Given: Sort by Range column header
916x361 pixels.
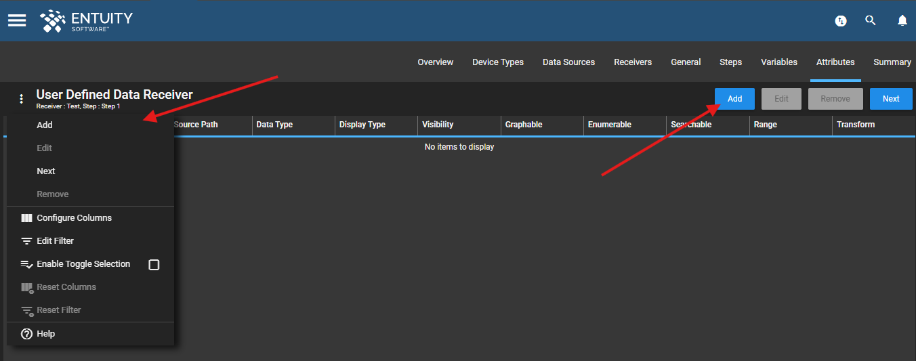Looking at the screenshot, I should point(766,125).
